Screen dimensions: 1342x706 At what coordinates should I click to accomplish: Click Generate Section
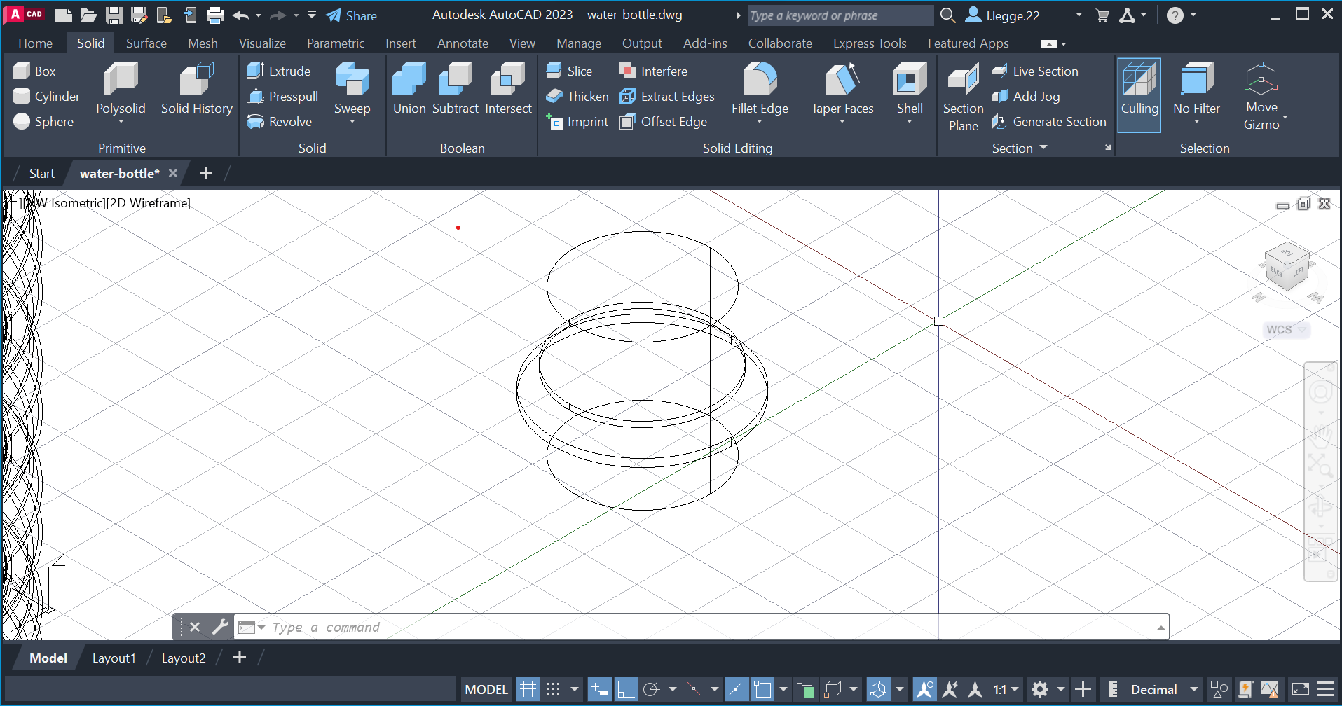coord(1049,121)
